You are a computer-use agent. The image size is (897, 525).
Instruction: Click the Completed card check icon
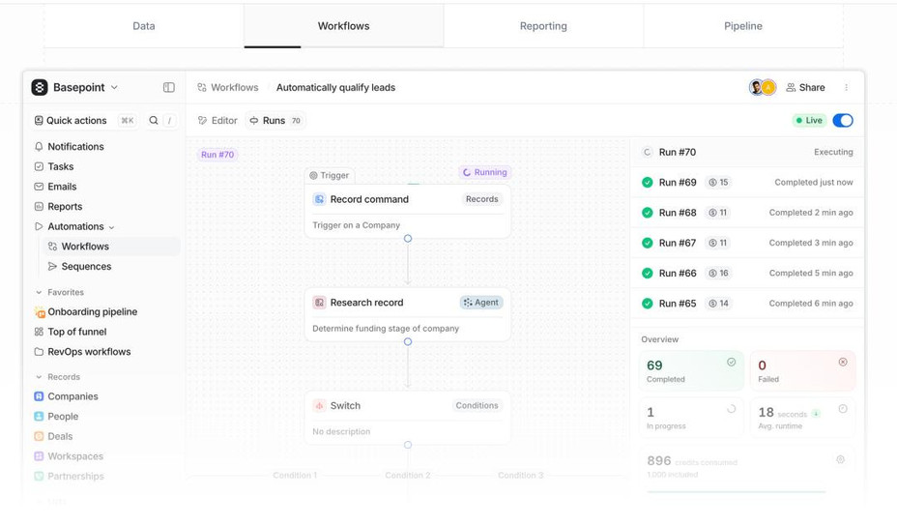[x=731, y=362]
